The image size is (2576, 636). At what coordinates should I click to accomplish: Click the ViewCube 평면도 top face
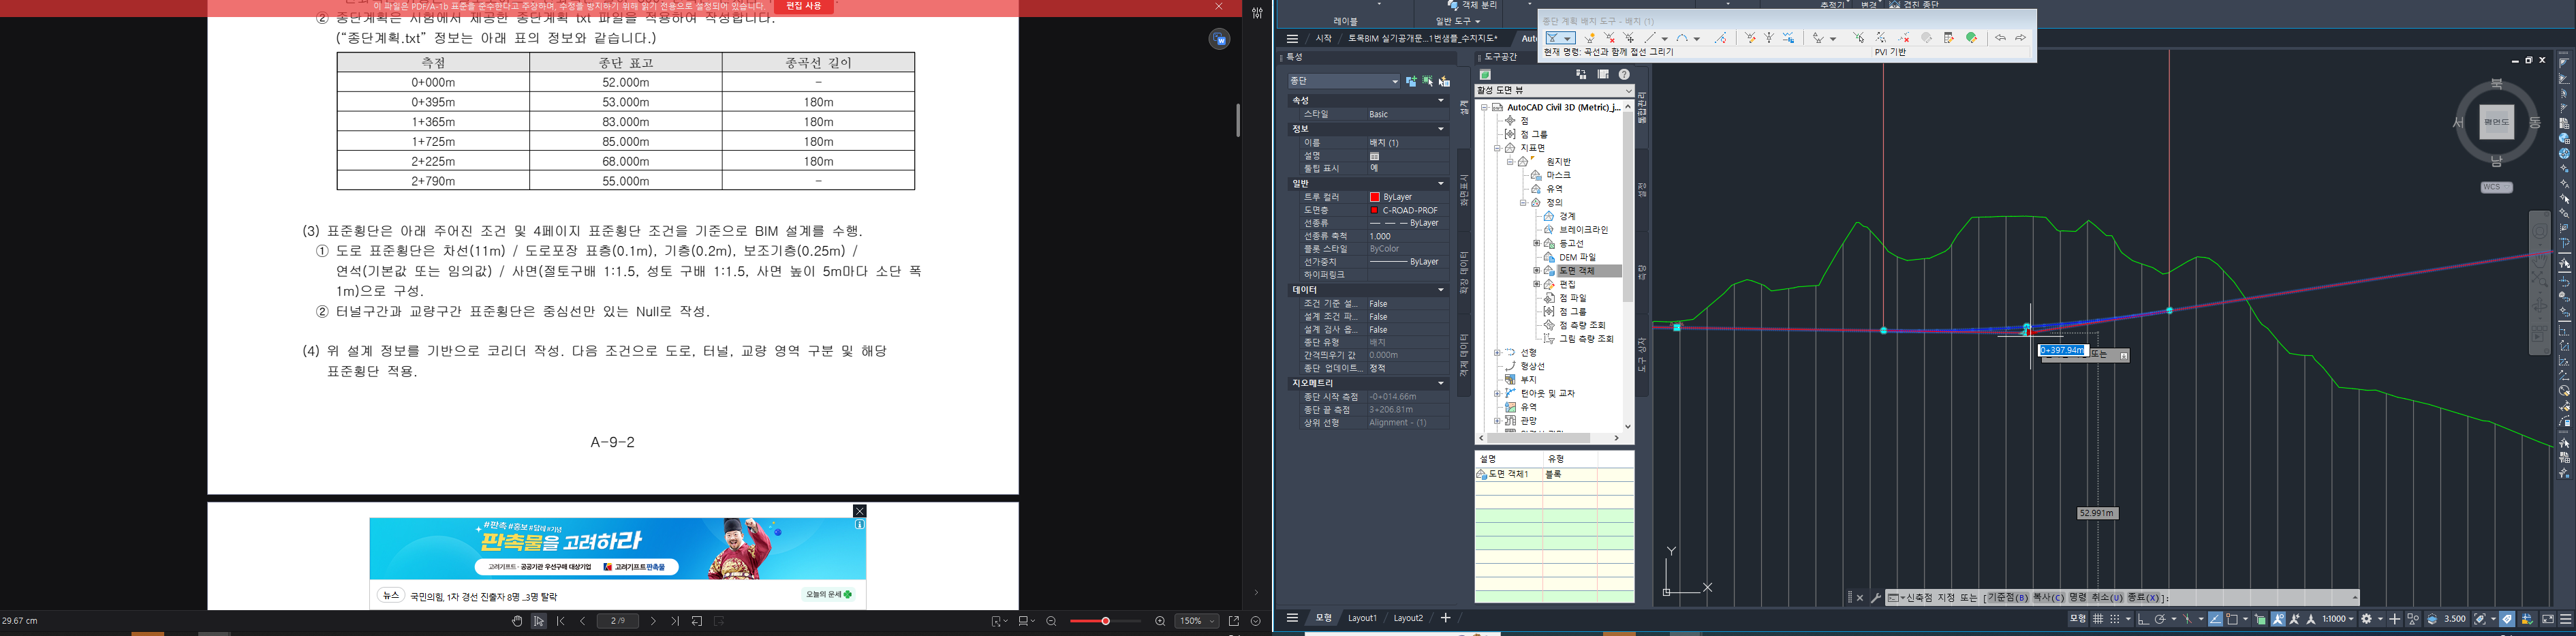point(2497,123)
